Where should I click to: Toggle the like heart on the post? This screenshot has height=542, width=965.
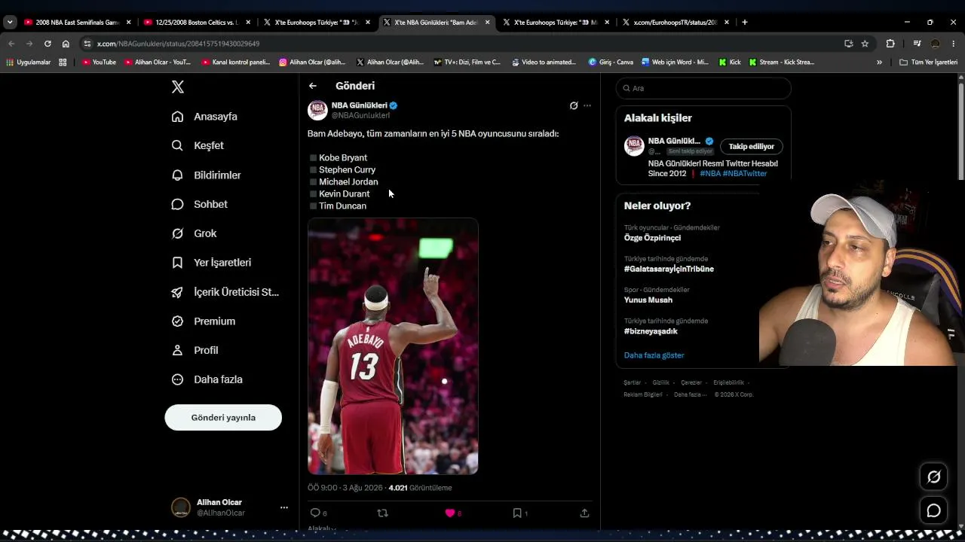point(450,513)
